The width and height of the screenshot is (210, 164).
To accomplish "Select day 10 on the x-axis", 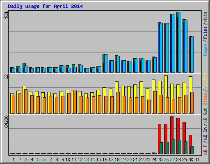I will (x=68, y=159).
